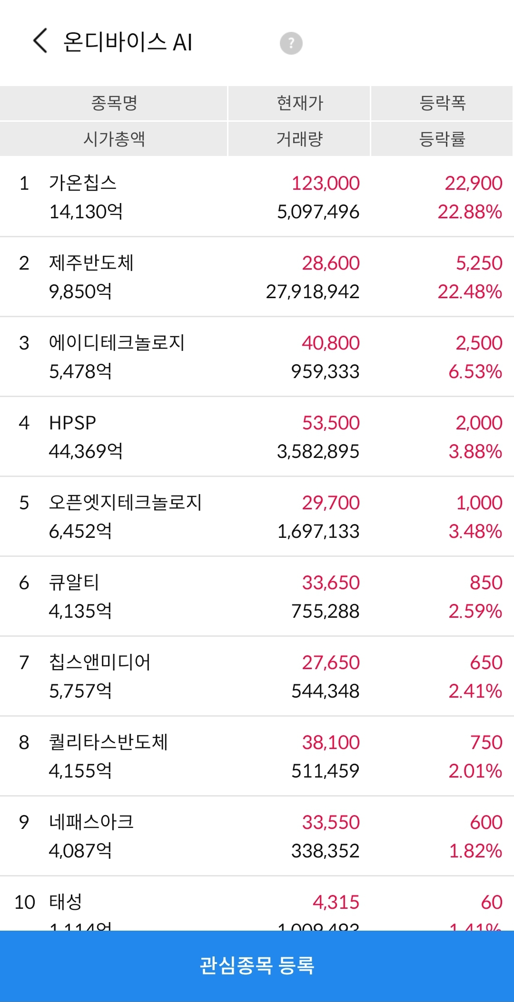Register watchlist with 관심종목 등록 button

tap(257, 966)
